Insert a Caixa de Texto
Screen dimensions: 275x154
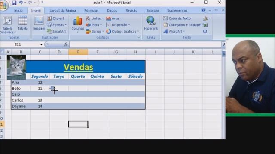[177, 18]
